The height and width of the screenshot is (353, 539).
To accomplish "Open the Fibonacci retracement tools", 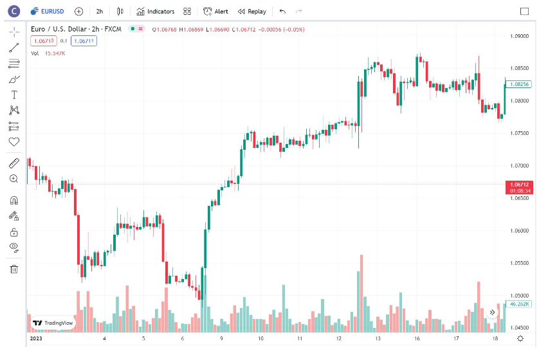I will (14, 64).
